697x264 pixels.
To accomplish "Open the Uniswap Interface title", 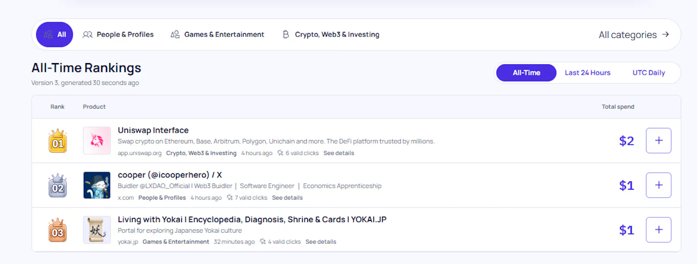I will coord(153,130).
